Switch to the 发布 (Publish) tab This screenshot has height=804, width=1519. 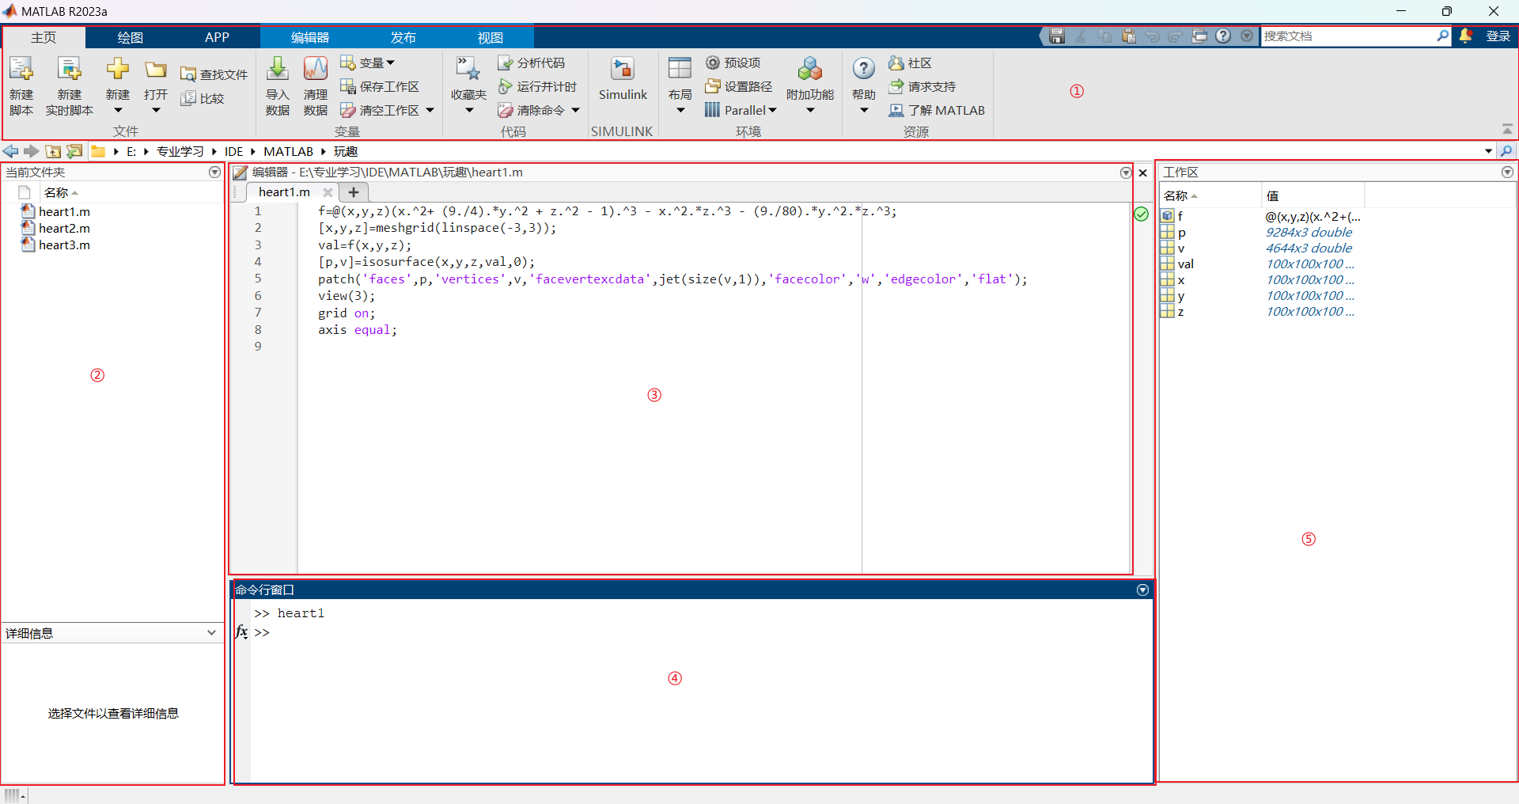(403, 37)
